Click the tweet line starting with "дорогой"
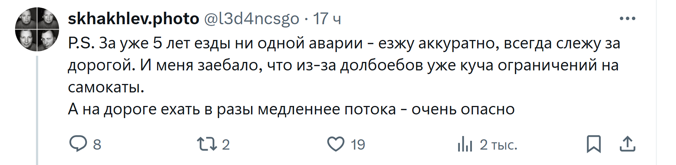The image size is (676, 165). point(343,65)
